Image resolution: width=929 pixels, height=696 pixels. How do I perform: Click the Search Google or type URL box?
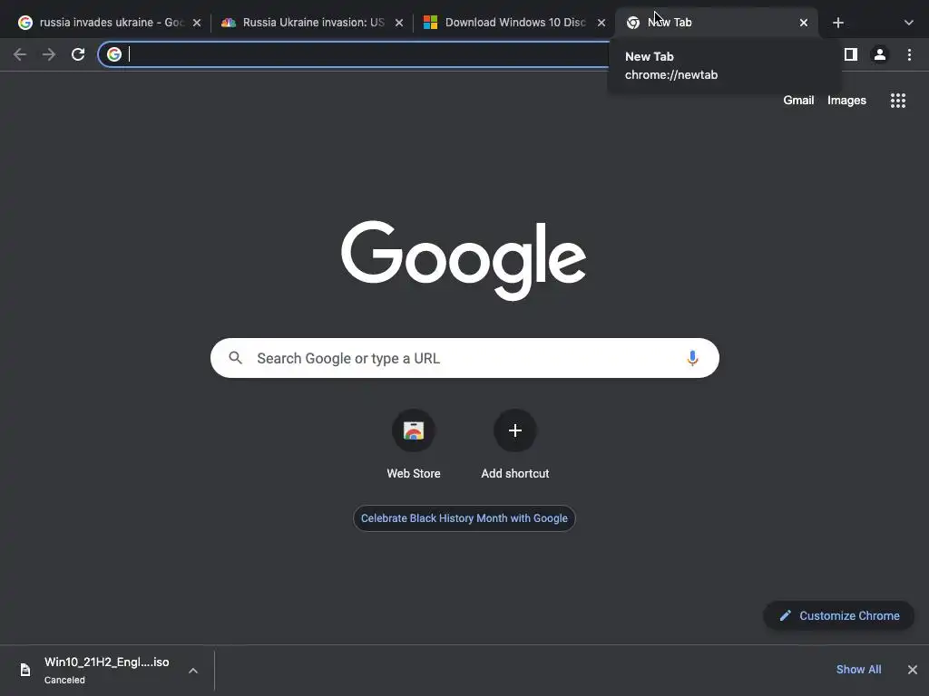(464, 358)
